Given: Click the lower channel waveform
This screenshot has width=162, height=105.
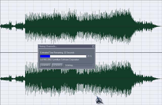Looking at the screenshot, I should click(x=81, y=79).
